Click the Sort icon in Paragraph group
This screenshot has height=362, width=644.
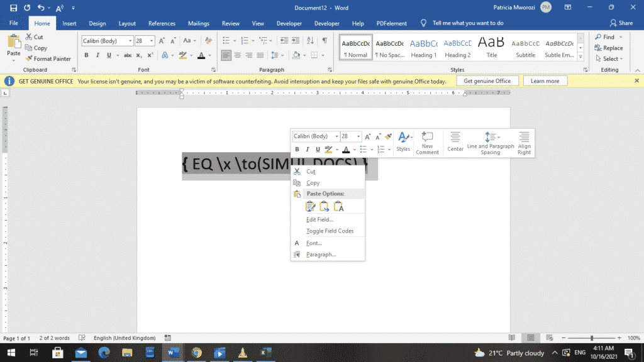pos(309,40)
